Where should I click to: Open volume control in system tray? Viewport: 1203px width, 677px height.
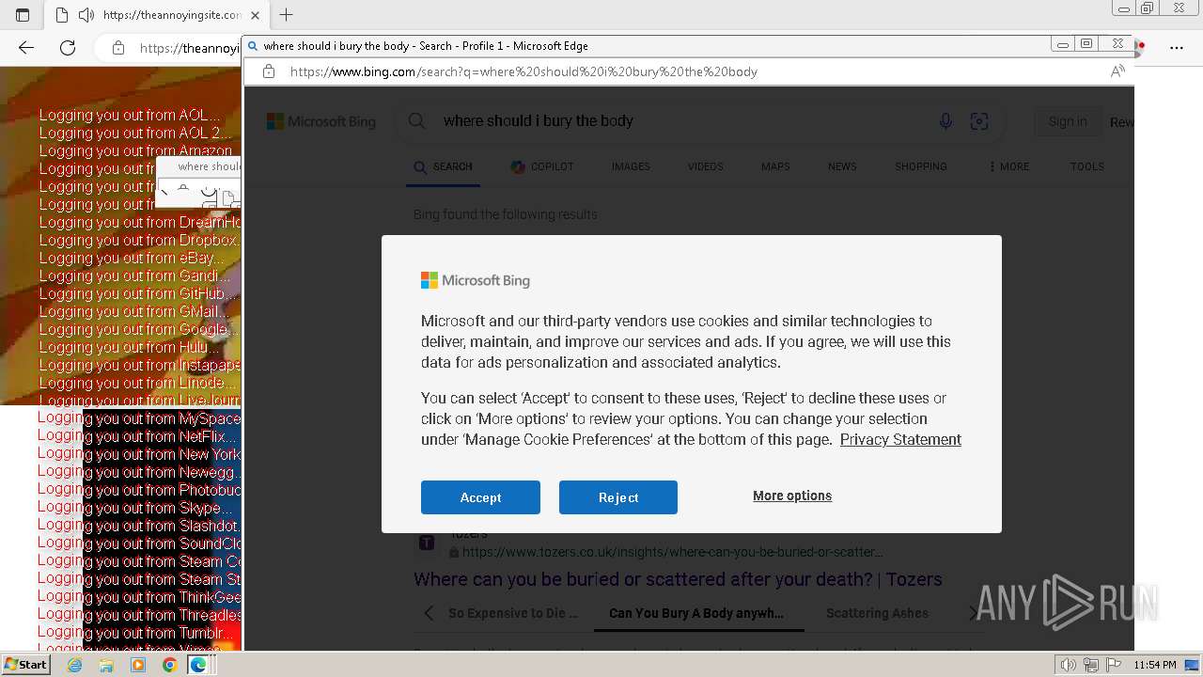pos(1068,665)
